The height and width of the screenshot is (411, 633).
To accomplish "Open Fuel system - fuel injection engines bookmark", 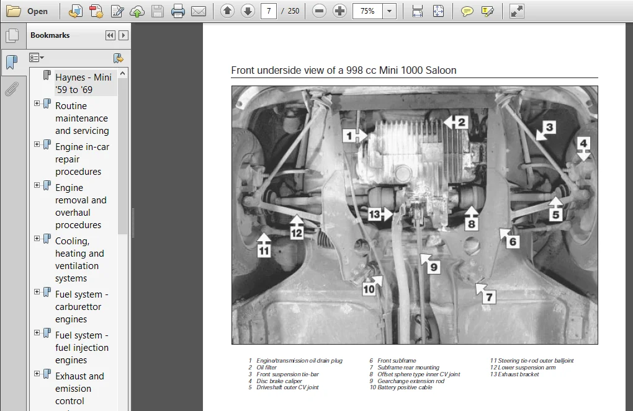I will [81, 348].
